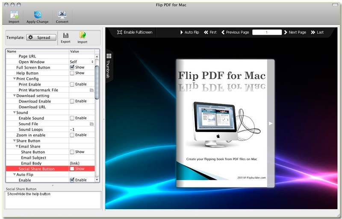
Task: Click the Sound Loops value -1
Action: coord(72,130)
